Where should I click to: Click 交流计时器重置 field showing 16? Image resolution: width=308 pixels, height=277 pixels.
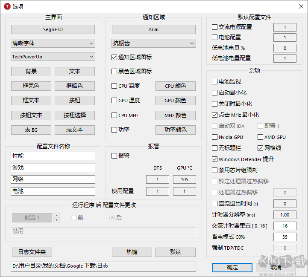coord(285,226)
